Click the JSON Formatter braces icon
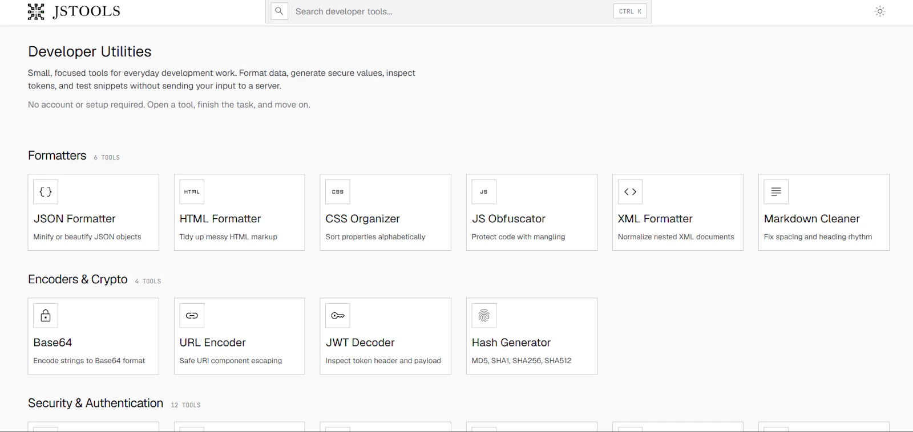The image size is (913, 432). 46,192
